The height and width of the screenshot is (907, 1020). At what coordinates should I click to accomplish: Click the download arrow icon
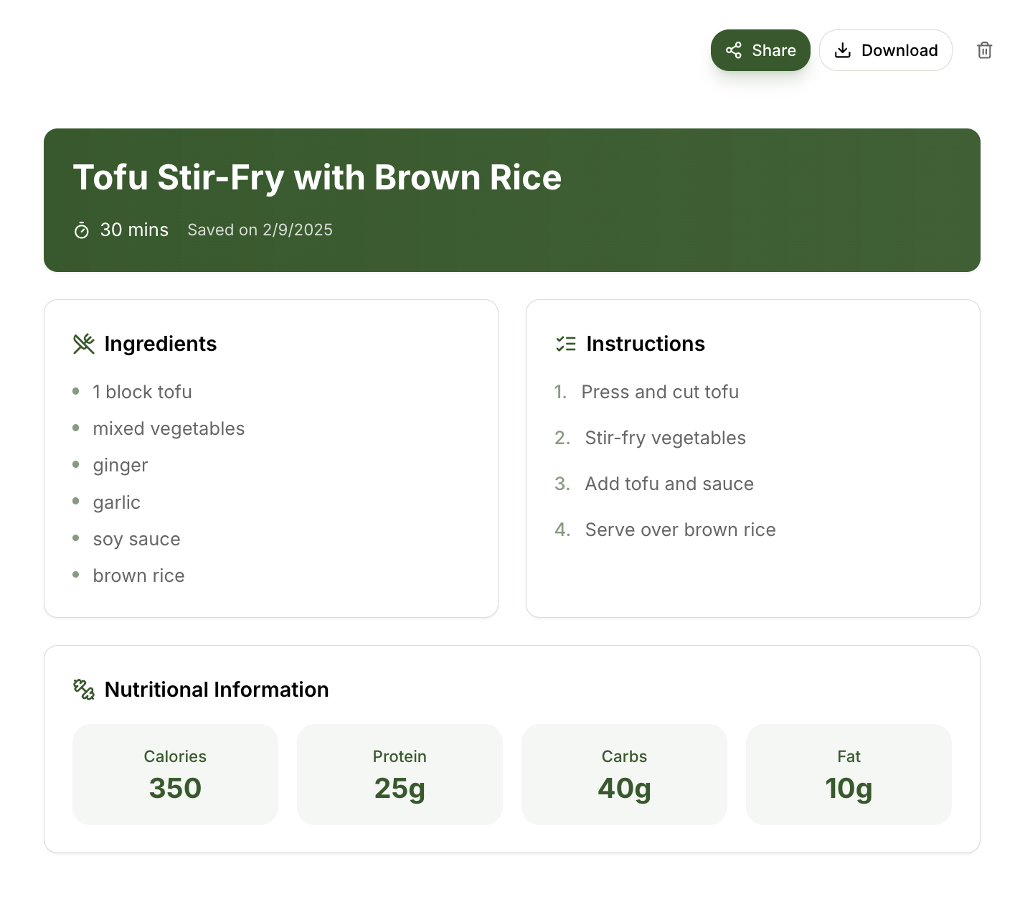(x=843, y=50)
